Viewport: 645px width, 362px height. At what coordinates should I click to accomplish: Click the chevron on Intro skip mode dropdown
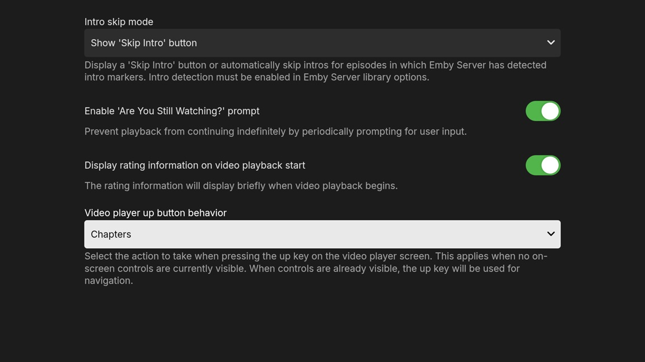(x=551, y=43)
